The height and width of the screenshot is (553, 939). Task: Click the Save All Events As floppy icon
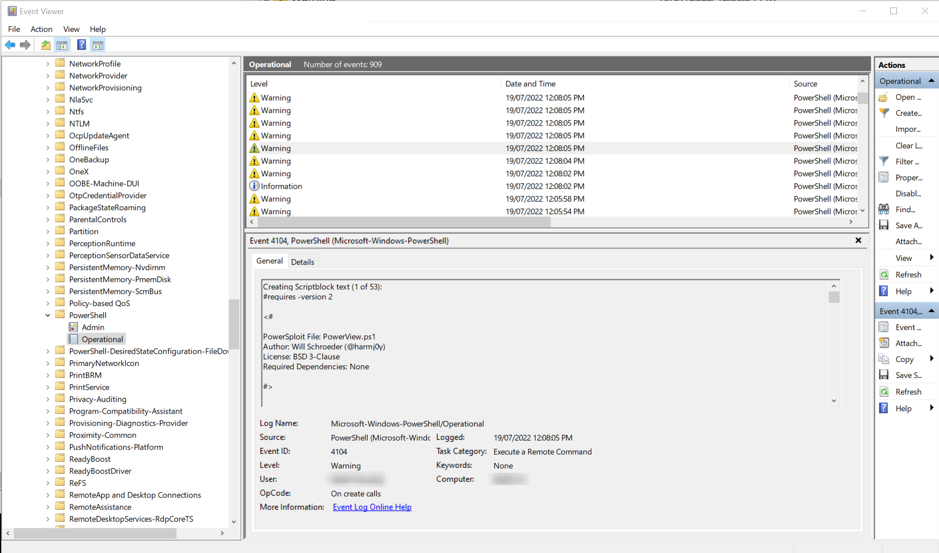pos(884,225)
